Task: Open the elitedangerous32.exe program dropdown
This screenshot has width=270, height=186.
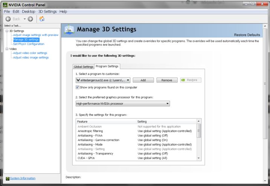Action: click(x=103, y=80)
